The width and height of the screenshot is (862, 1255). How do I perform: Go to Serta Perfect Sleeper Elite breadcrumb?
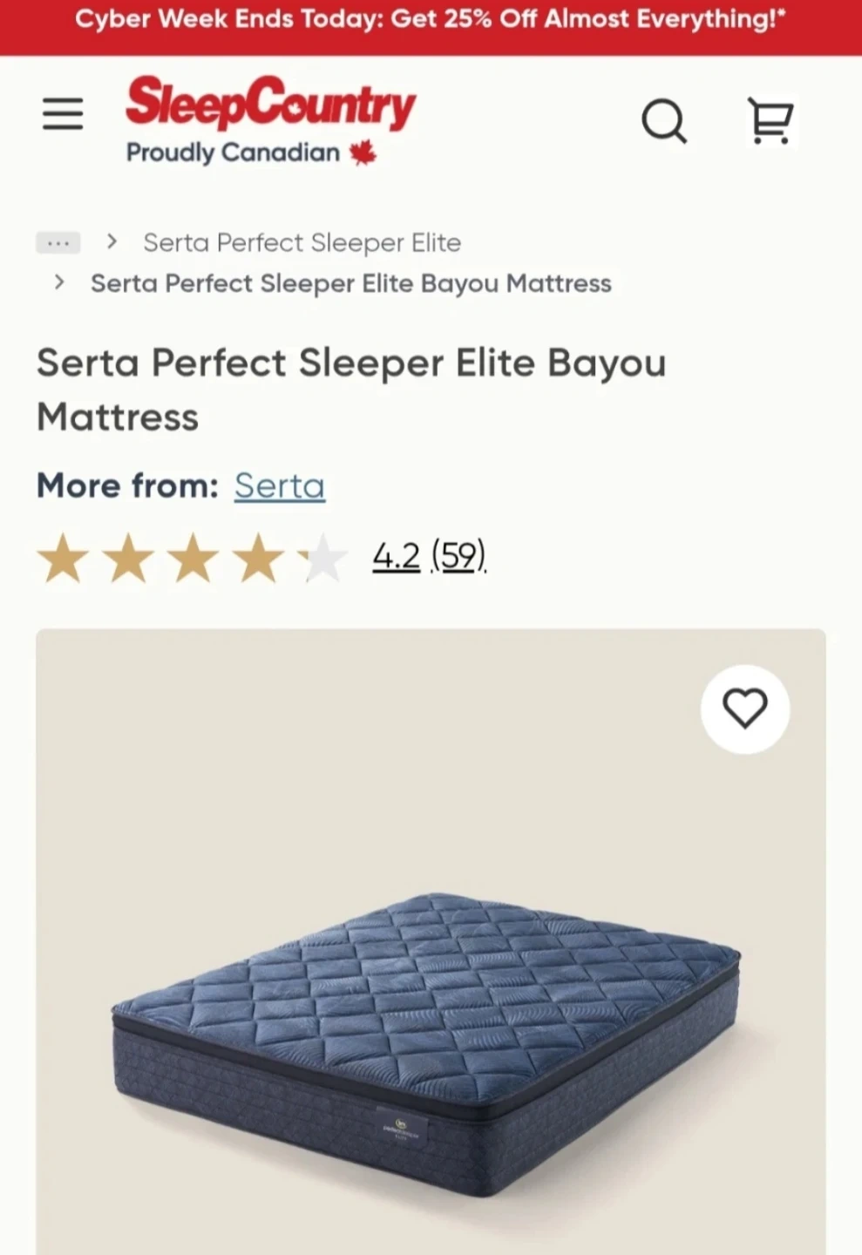tap(302, 242)
